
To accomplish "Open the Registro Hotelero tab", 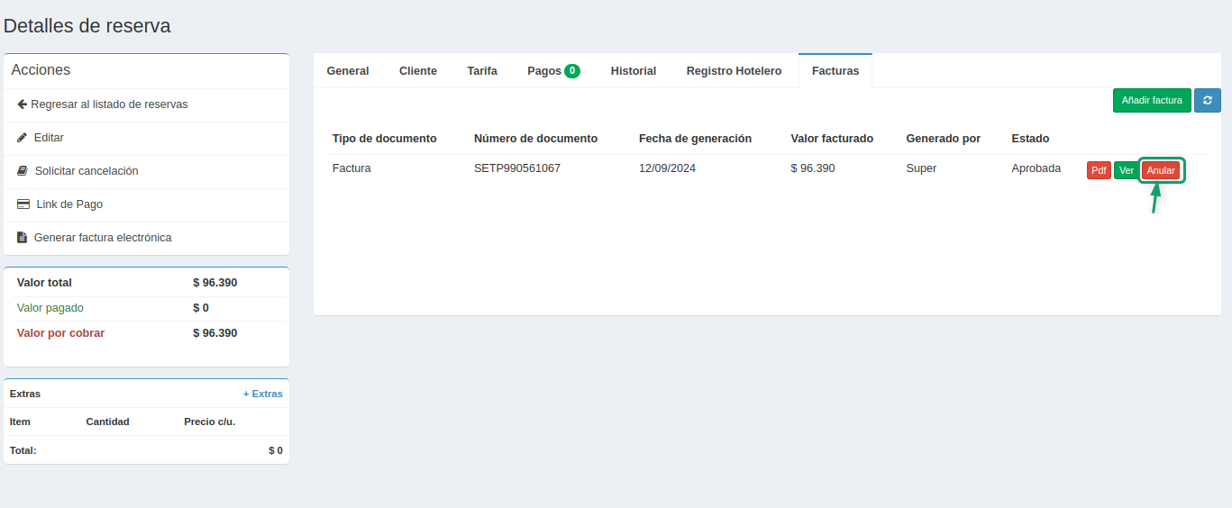I will tap(734, 71).
